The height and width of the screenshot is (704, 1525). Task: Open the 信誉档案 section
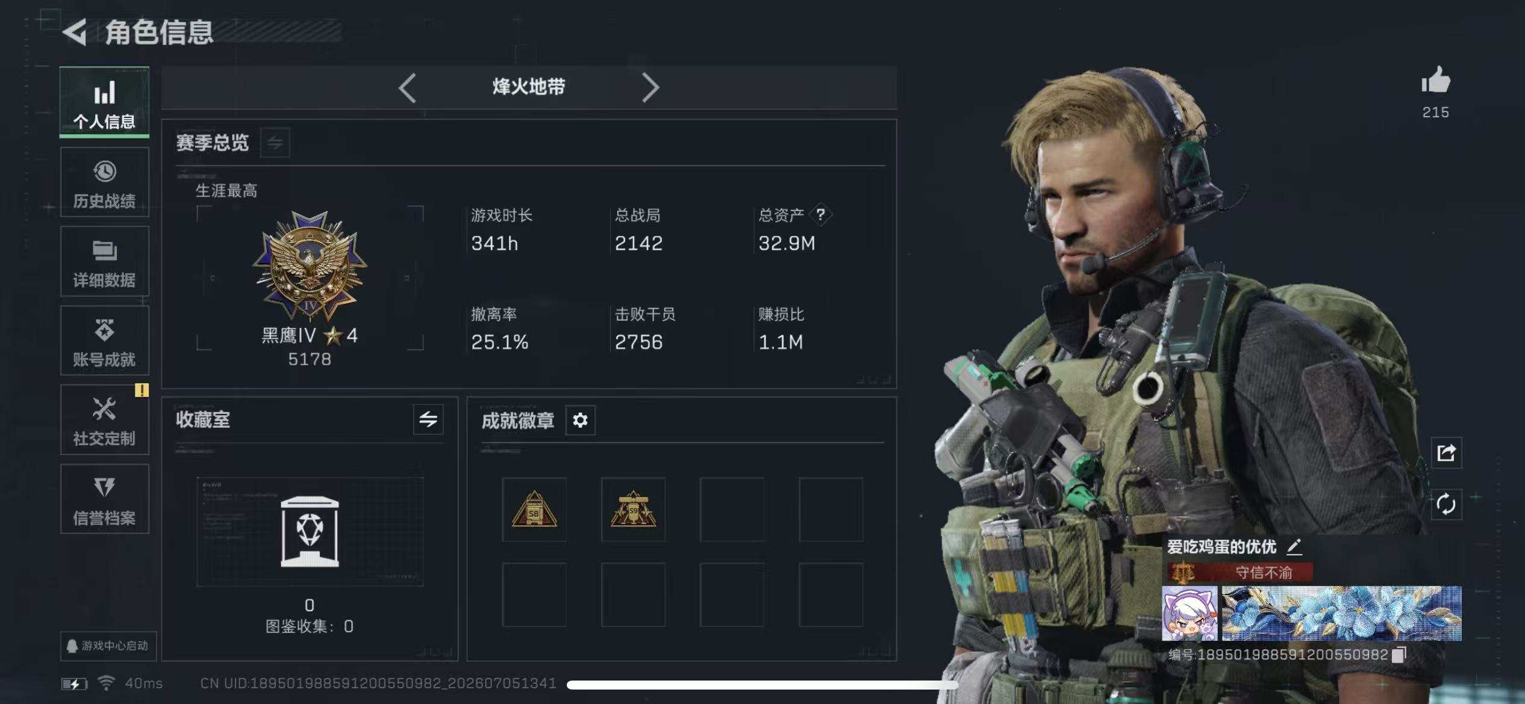105,499
